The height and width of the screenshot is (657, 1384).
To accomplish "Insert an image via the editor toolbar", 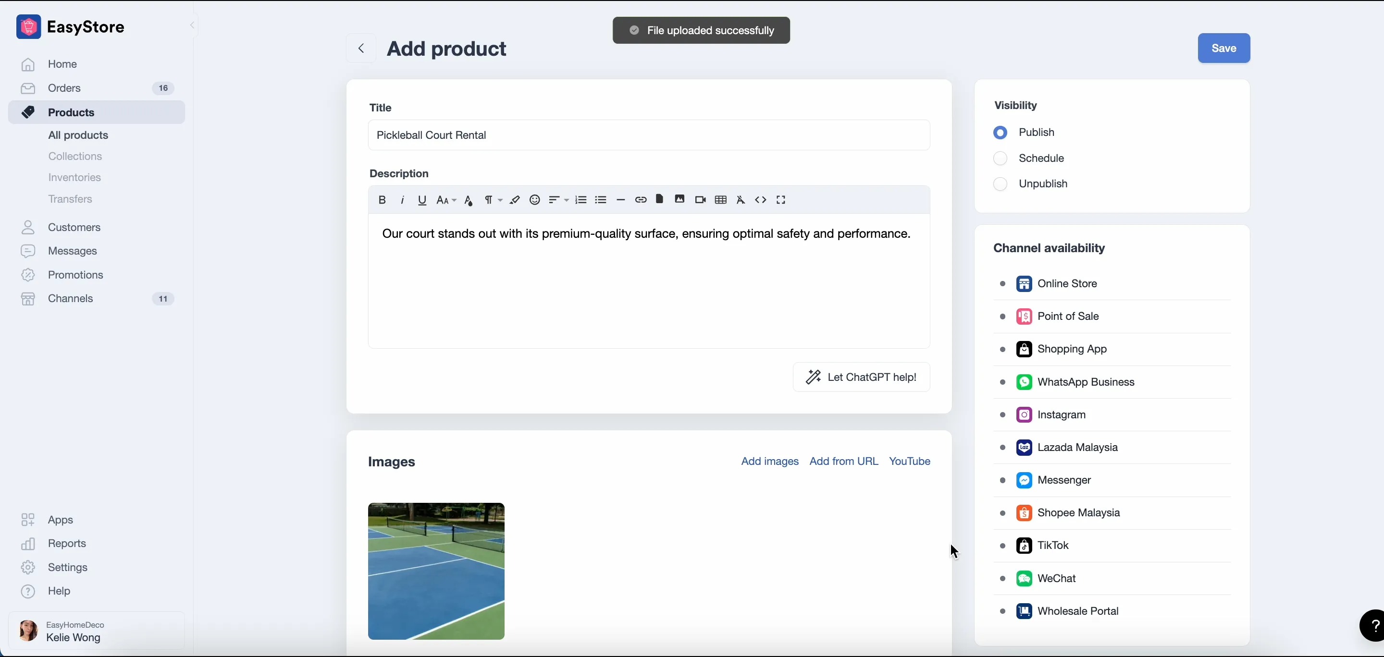I will (679, 200).
